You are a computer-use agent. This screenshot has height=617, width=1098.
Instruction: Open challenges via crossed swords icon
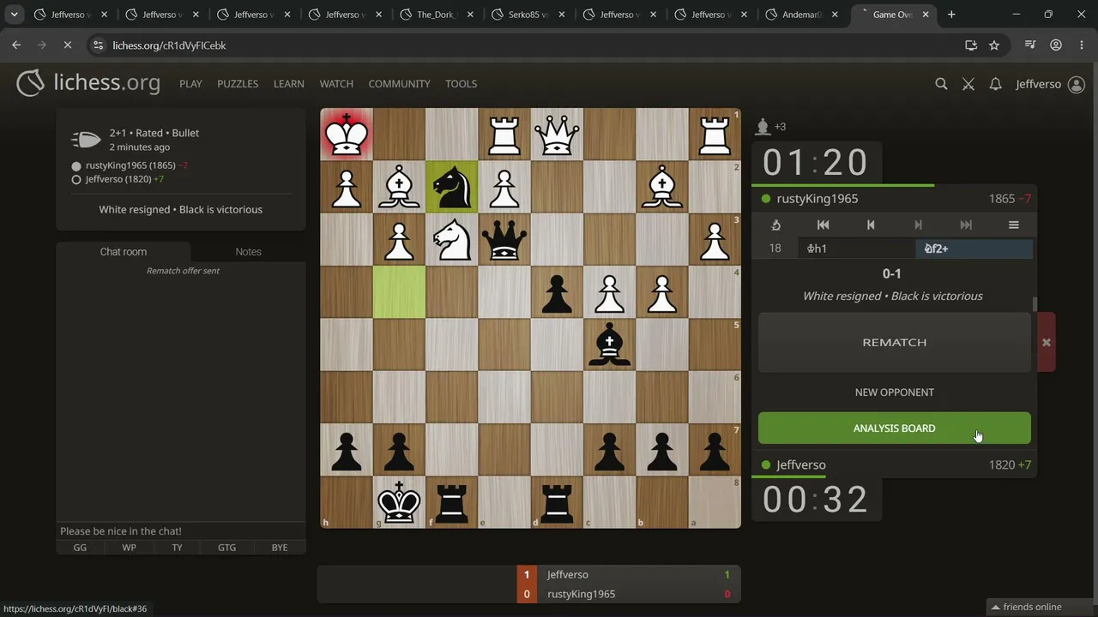(x=968, y=84)
